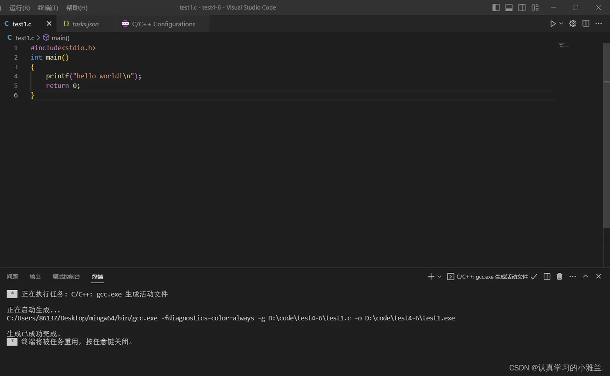Toggle bottom panel layout icon

coord(509,7)
